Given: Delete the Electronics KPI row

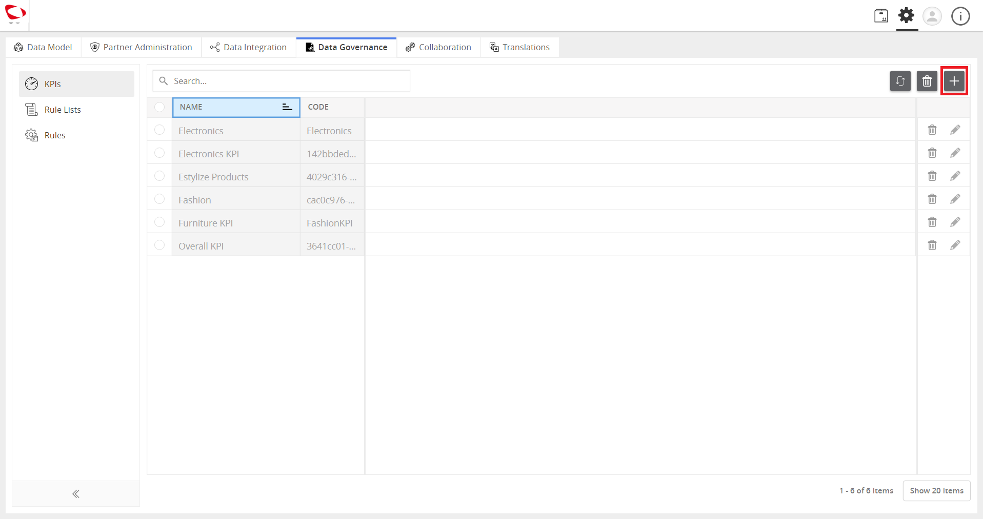Looking at the screenshot, I should (x=932, y=153).
